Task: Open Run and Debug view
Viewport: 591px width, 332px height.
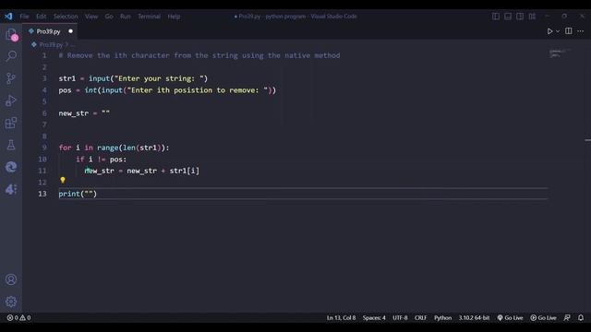Action: coord(11,101)
